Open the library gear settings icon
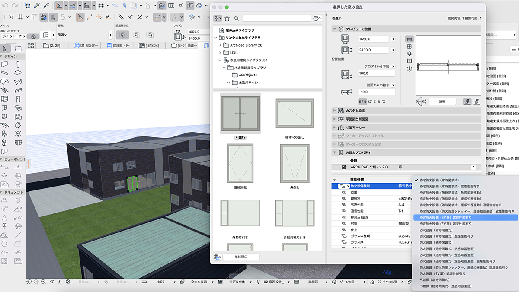Image resolution: width=519 pixels, height=292 pixels. 317,18
